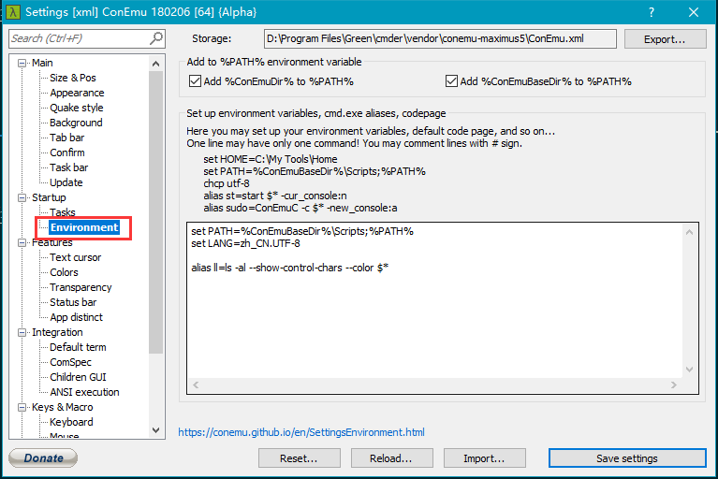This screenshot has width=718, height=479.
Task: Collapse the Keys & Macro tree node
Action: [x=22, y=407]
